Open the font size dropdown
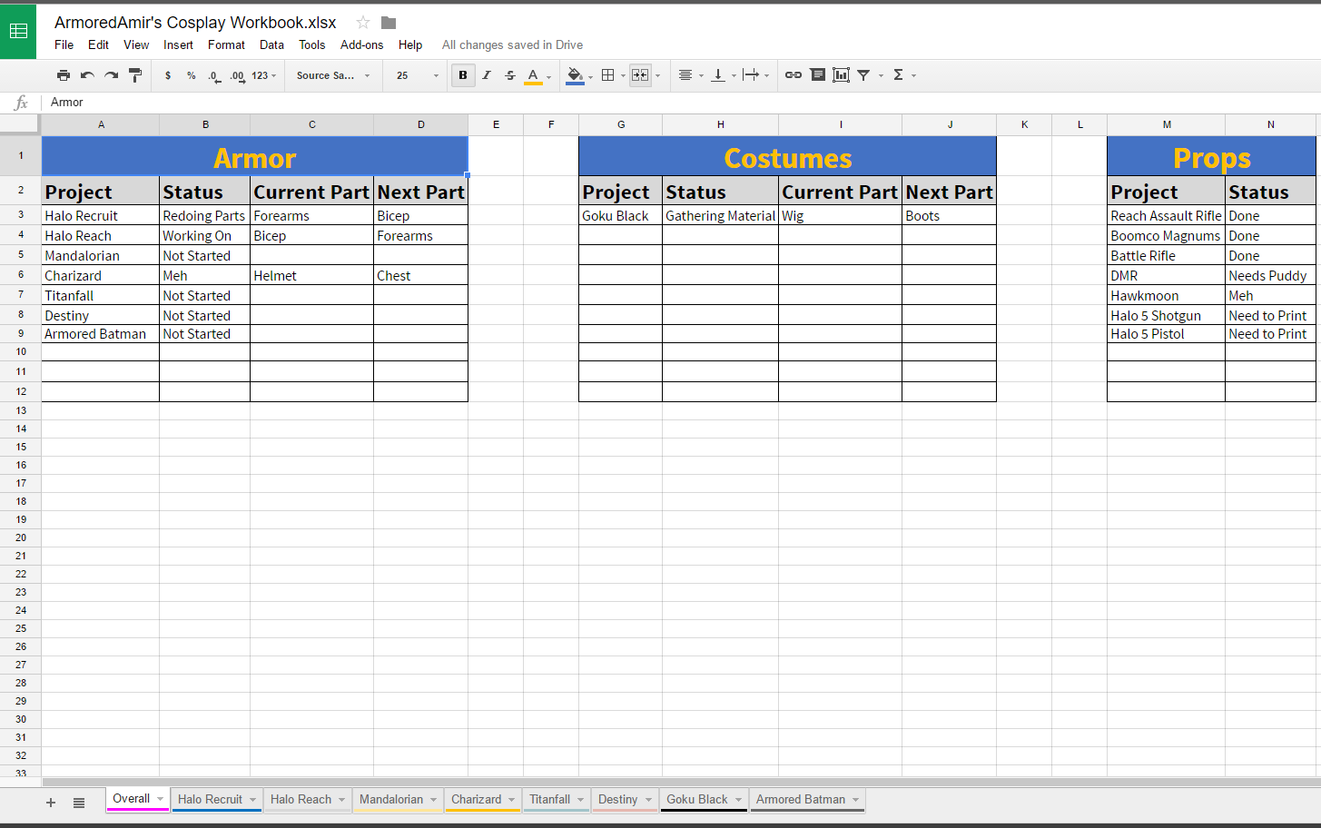1321x828 pixels. [x=418, y=75]
